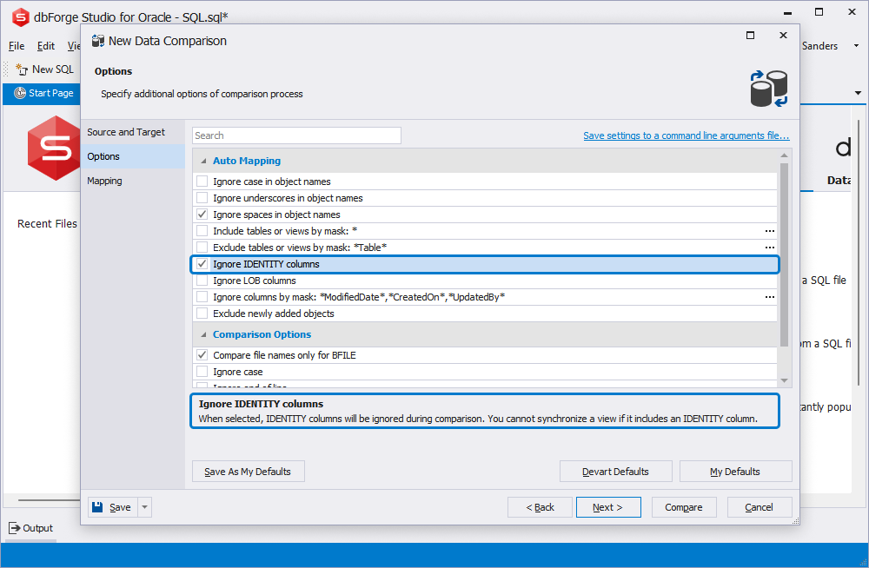Enable Ignore case in object names
Screen dimensions: 869x568
tap(202, 182)
